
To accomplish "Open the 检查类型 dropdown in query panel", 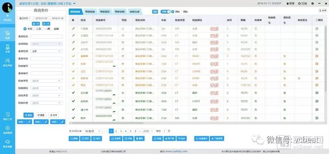I will click(47, 81).
